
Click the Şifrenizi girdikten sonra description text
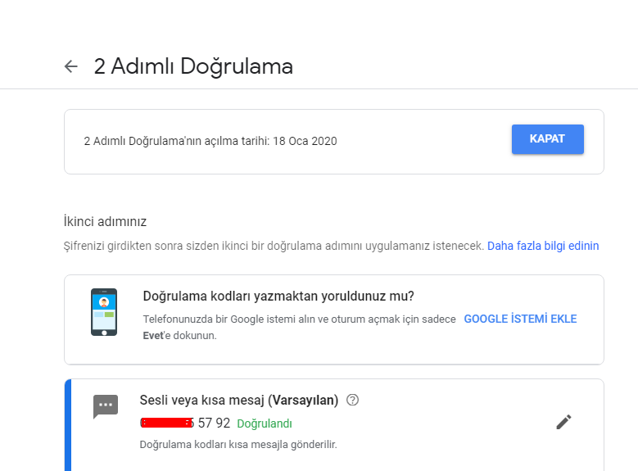click(x=274, y=246)
